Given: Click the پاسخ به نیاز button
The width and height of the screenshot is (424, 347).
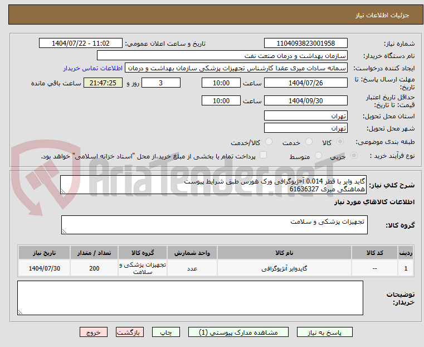Looking at the screenshot, I should tap(324, 332).
